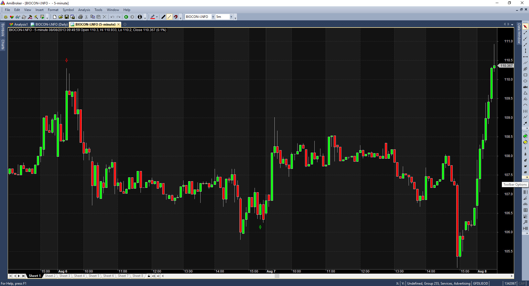
Task: Open the Symbols side panel
Action: 3,30
